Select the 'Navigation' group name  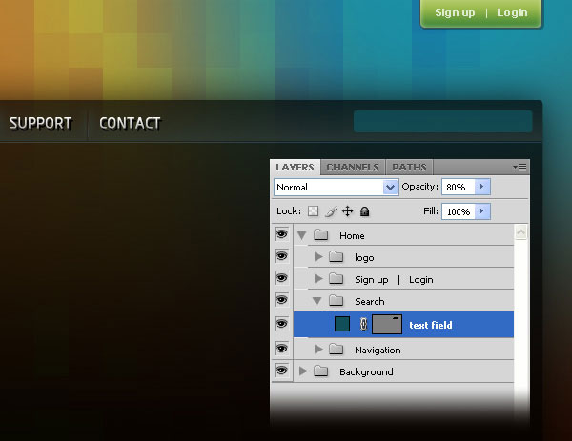378,350
